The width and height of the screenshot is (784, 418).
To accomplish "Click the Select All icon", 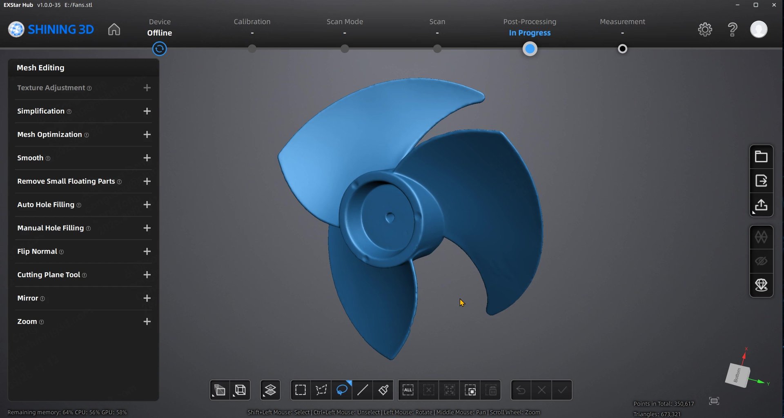I will [x=408, y=390].
